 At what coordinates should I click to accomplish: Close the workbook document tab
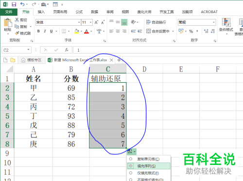(x=111, y=60)
